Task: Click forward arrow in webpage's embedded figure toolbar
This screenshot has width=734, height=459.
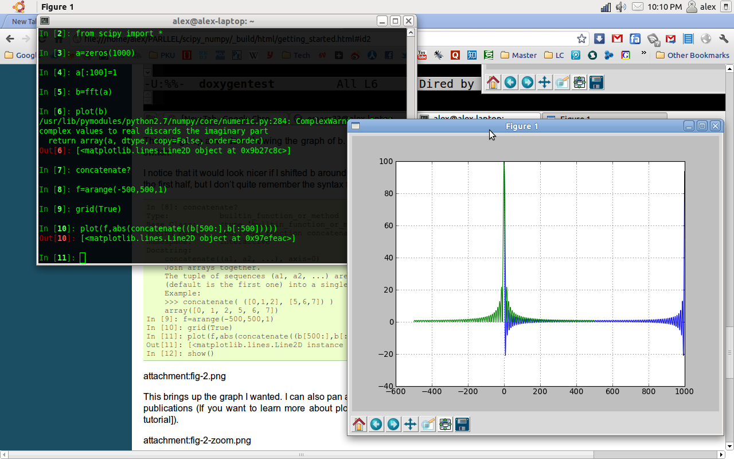Action: pos(528,83)
